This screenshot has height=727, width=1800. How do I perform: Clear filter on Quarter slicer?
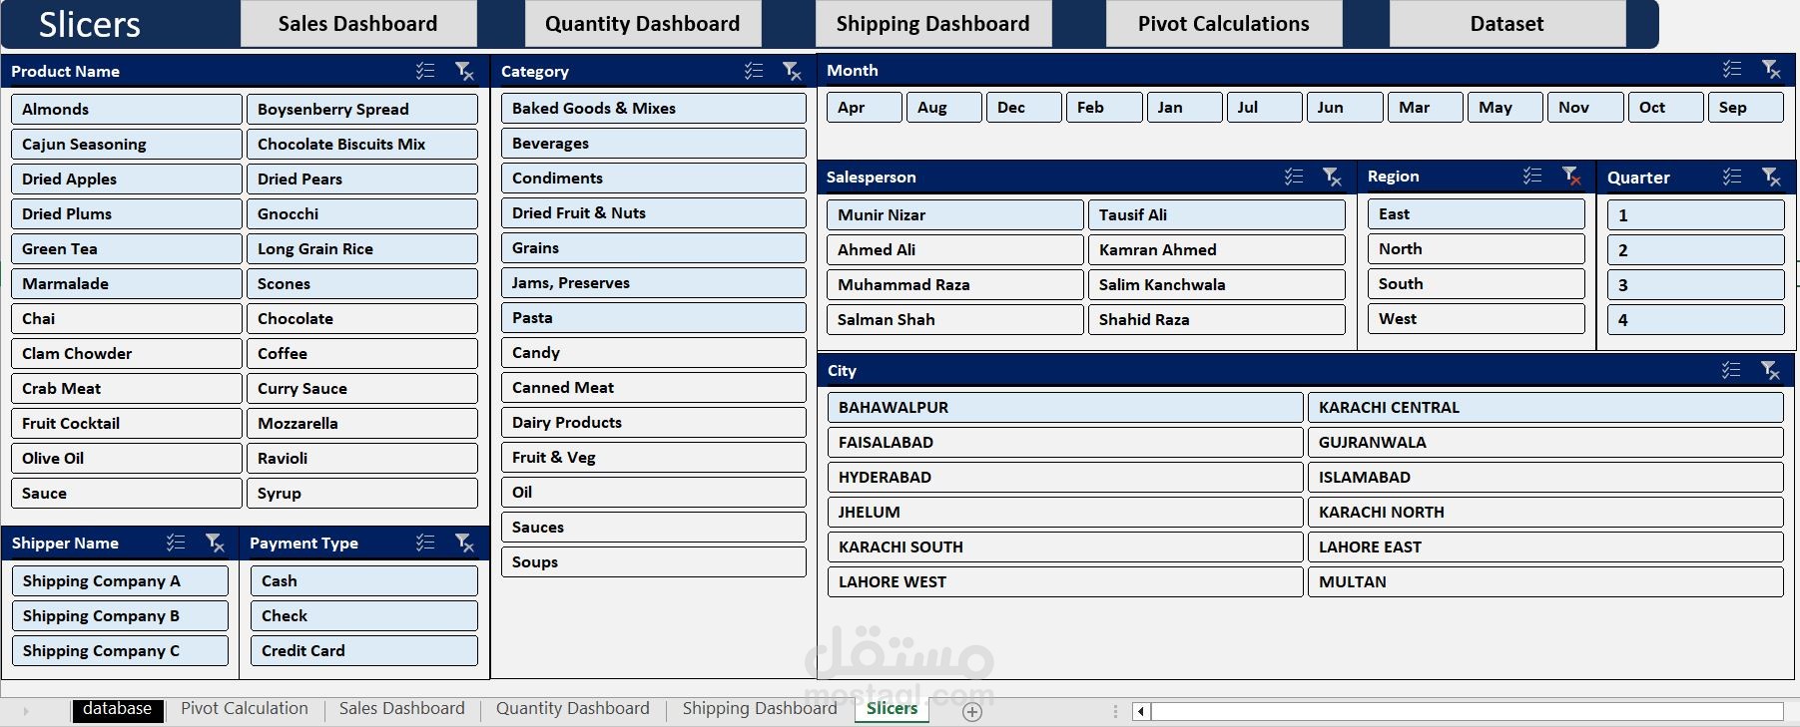[x=1771, y=177]
